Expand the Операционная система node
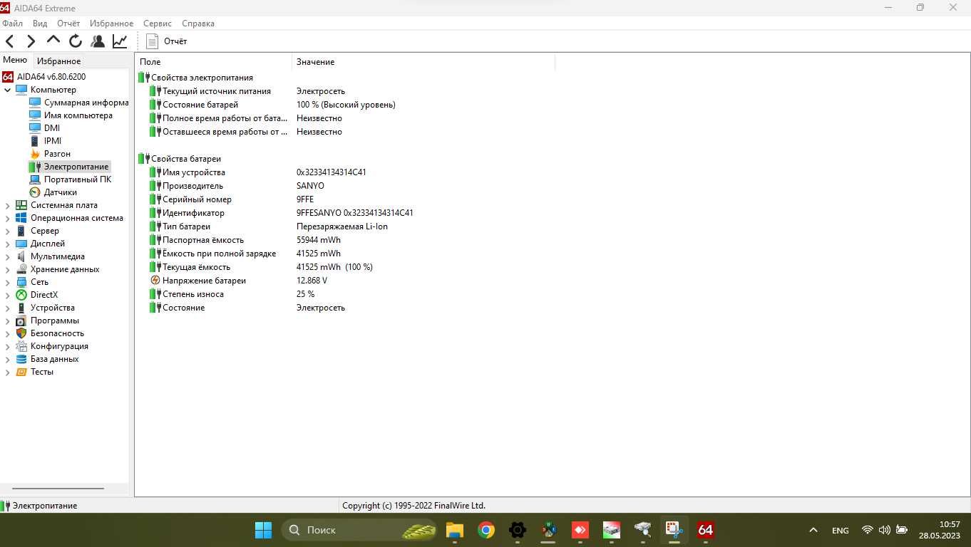971x547 pixels. [8, 218]
